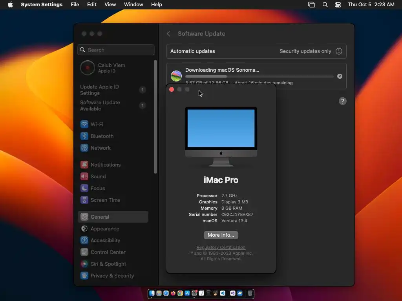402x301 pixels.
Task: Open Notifications settings
Action: click(113, 165)
